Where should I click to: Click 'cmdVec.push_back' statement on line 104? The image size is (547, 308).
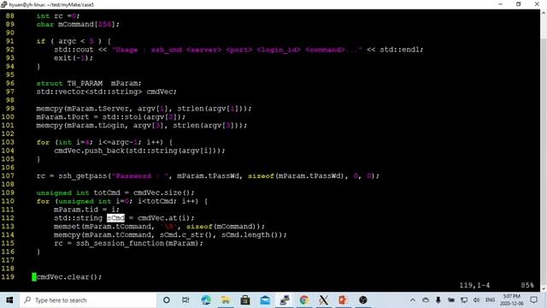[x=139, y=151]
